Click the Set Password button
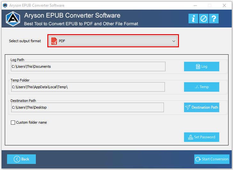The width and height of the screenshot is (233, 170). [x=202, y=137]
